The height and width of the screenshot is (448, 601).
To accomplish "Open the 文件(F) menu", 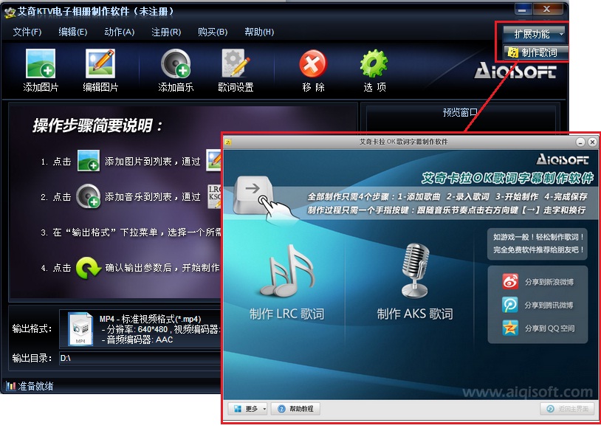I will (27, 32).
